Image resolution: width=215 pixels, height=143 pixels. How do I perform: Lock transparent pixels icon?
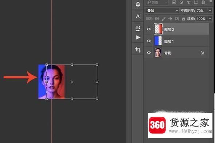157,19
